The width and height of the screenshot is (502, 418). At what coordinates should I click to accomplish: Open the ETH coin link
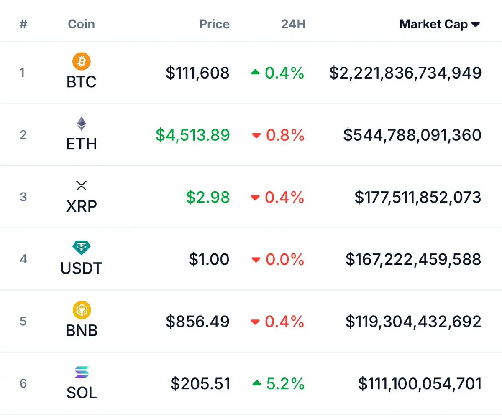[82, 144]
